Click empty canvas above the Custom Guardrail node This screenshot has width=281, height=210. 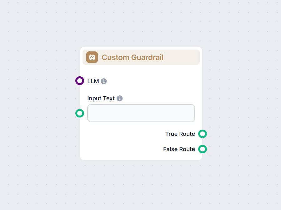(x=141, y=25)
